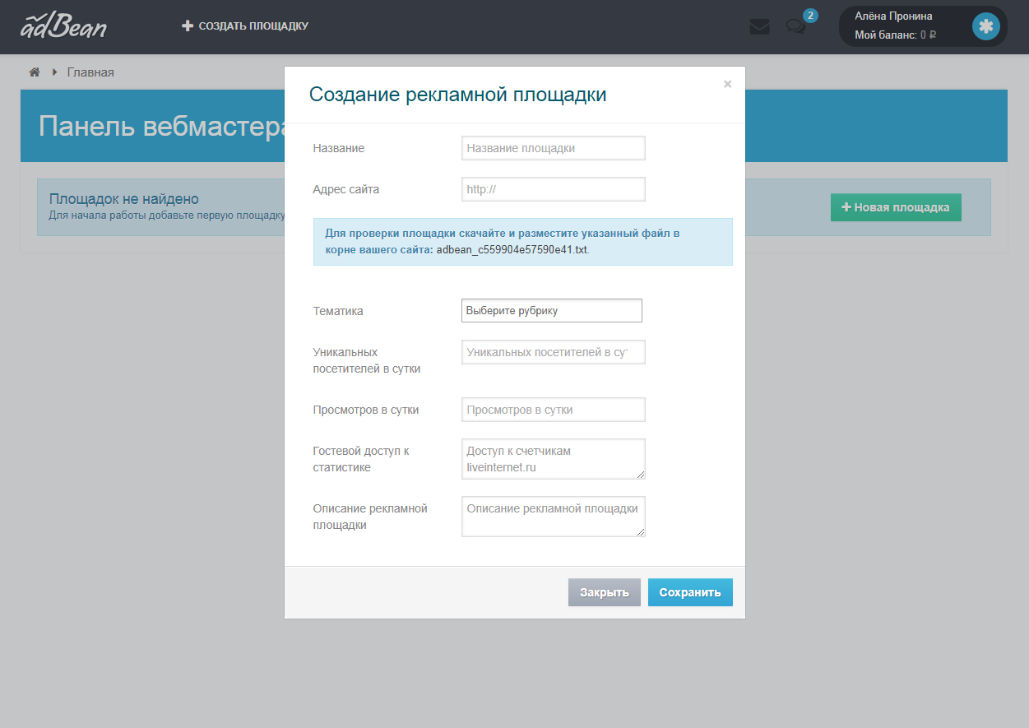This screenshot has width=1029, height=728.
Task: Save the form with Сохранить
Action: pyautogui.click(x=690, y=592)
